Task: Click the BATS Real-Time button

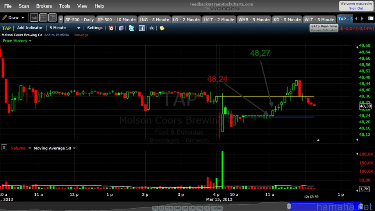Action: pos(324,28)
